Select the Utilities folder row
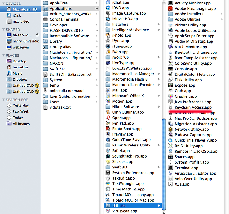 [x=133, y=205]
